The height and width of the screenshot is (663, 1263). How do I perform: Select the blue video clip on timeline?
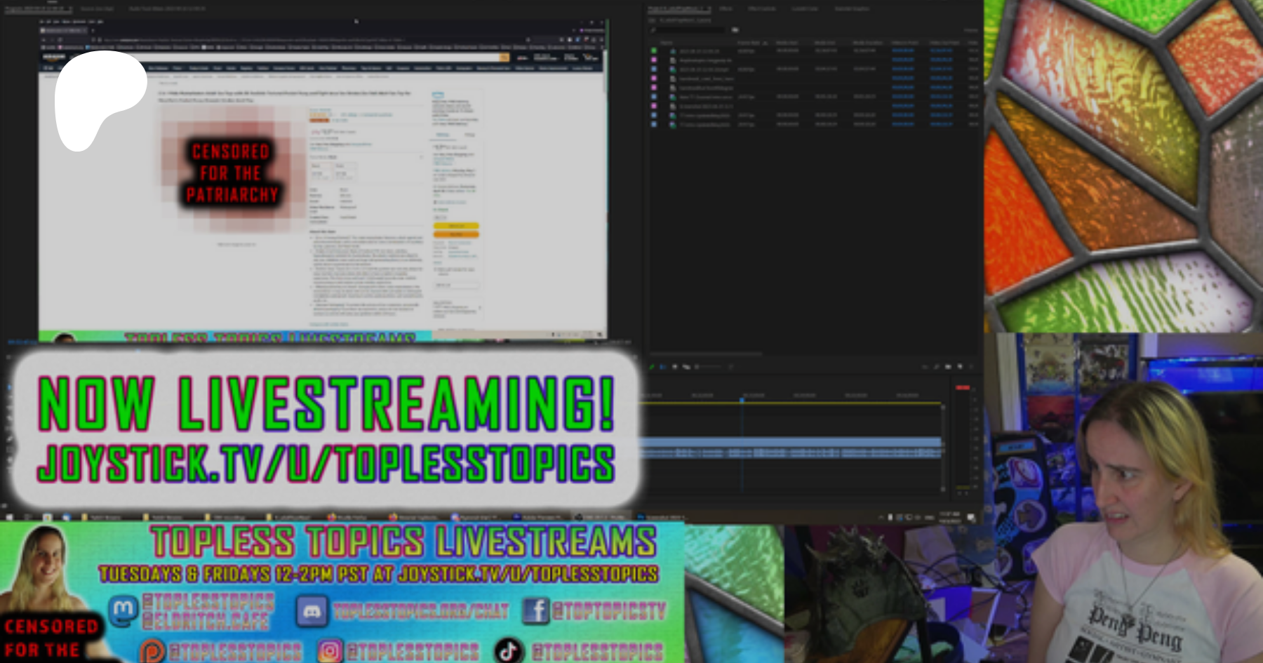(790, 442)
